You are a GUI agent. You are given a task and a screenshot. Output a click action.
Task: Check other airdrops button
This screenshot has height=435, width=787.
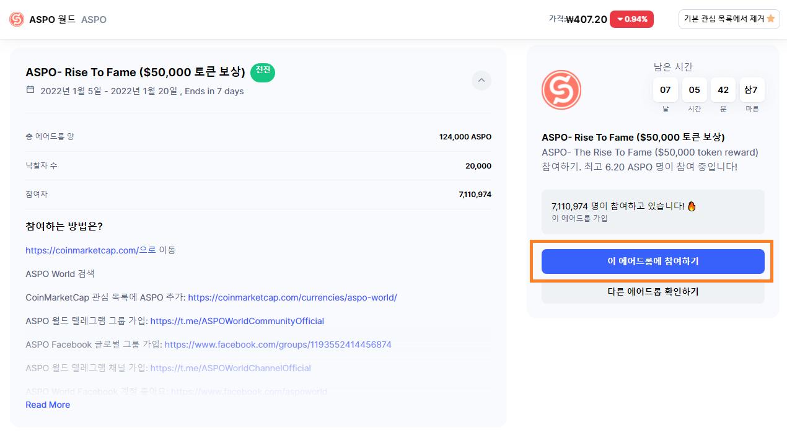coord(653,291)
